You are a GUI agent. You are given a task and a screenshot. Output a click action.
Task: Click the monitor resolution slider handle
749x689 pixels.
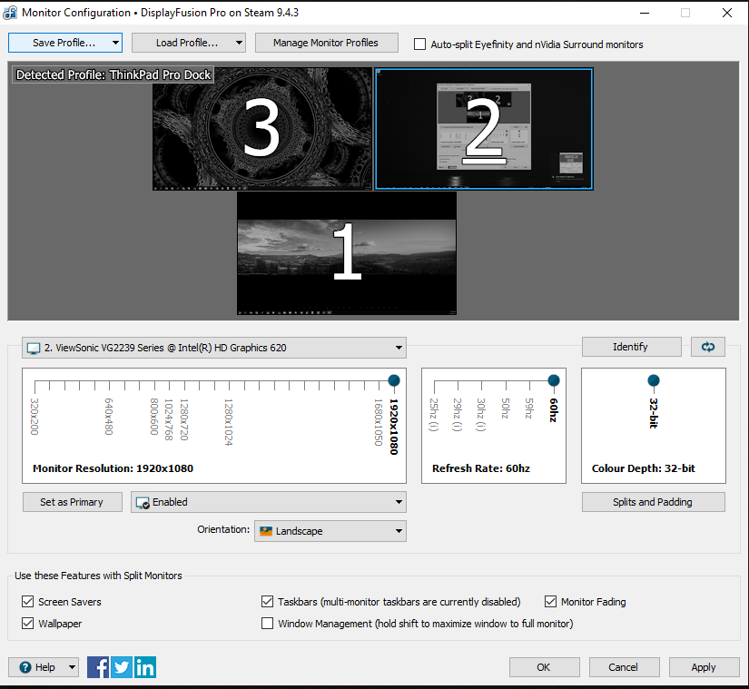[x=394, y=380]
